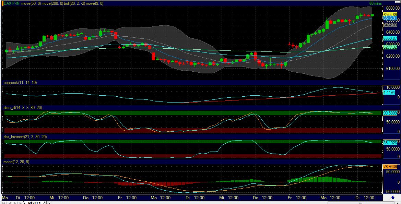The image size is (401, 204).
Task: Click the next-sheet navigation arrow icon
Action: 15,203
